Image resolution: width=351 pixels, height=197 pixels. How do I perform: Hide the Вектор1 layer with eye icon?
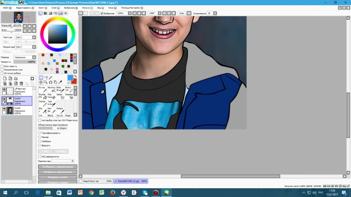click(x=4, y=90)
